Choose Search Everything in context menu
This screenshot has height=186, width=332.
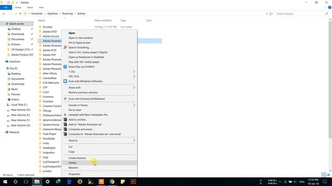click(79, 48)
